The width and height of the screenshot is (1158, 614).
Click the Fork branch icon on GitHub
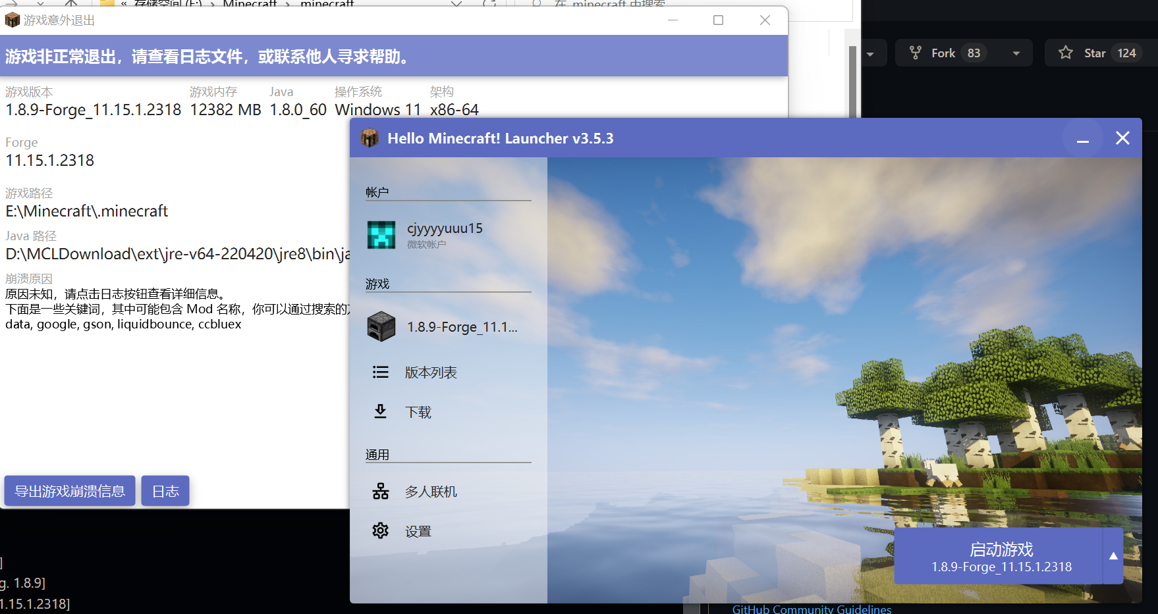tap(916, 53)
